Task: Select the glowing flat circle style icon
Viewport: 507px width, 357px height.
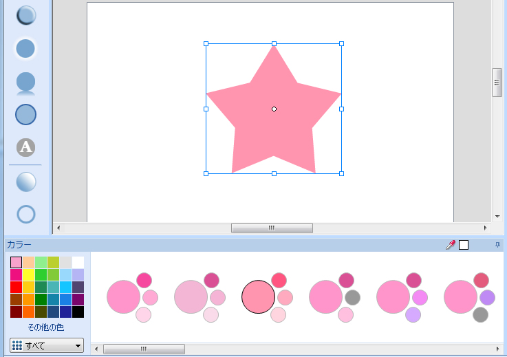Action: click(25, 49)
